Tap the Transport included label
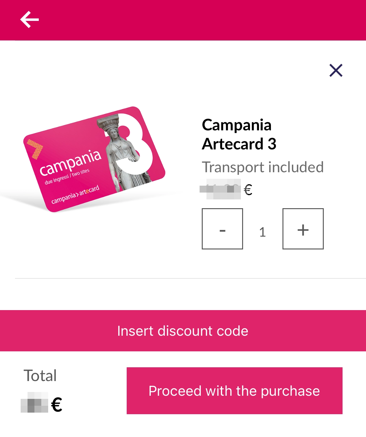This screenshot has height=437, width=366. pos(262,167)
